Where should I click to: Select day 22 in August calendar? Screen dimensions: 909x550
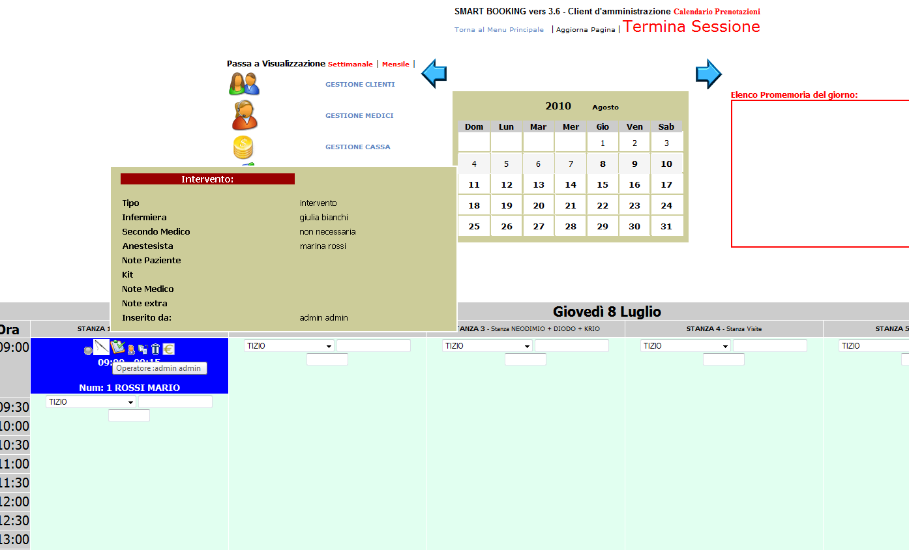603,205
